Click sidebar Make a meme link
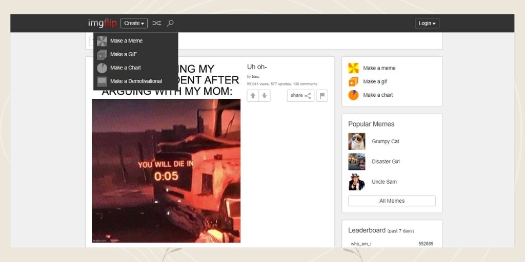525x262 pixels. (379, 68)
